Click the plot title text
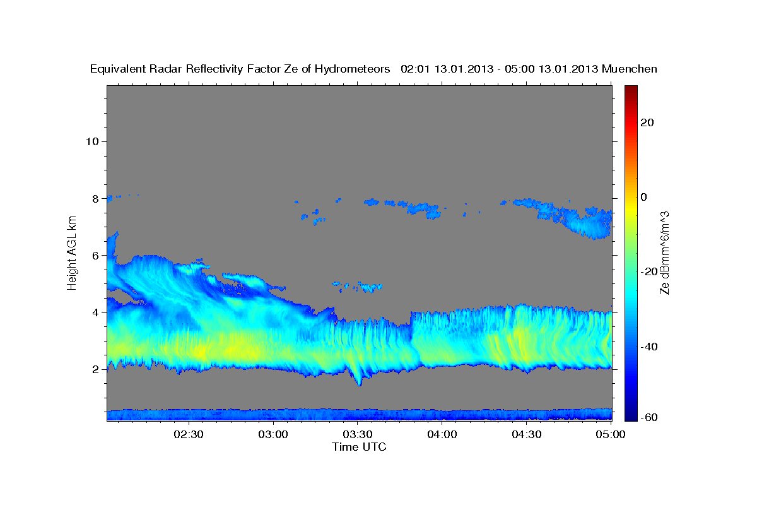Viewport: 757px width, 505px height. tap(374, 69)
